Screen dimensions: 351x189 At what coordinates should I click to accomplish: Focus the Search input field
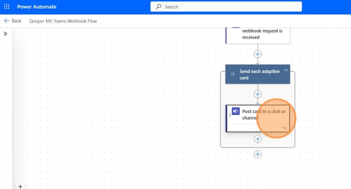pyautogui.click(x=226, y=7)
